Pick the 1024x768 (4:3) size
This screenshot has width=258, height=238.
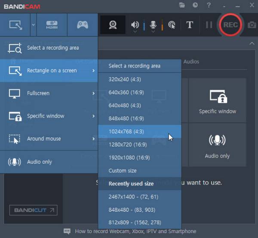140,131
